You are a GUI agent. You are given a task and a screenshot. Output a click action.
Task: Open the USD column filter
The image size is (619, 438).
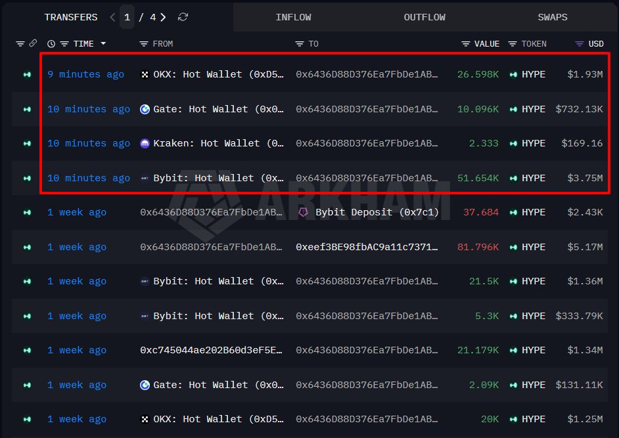[579, 44]
